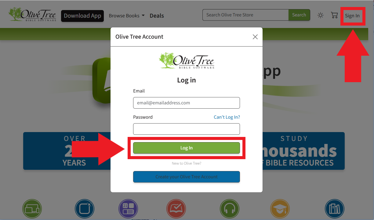This screenshot has width=374, height=220.
Task: Click the blue library books icon
Action: (335, 209)
